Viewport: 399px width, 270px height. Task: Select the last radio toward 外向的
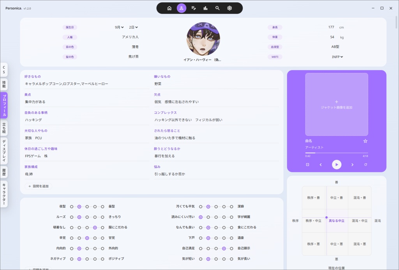tap(102, 248)
